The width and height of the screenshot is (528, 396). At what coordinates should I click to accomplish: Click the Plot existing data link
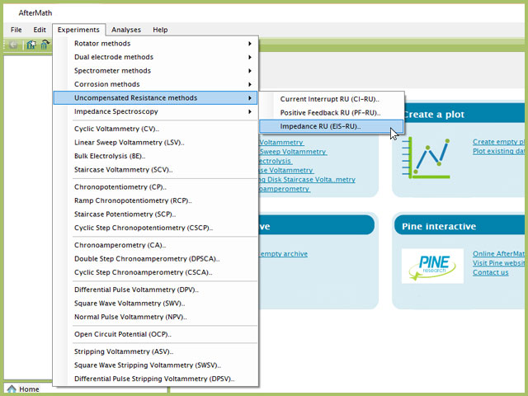(498, 151)
